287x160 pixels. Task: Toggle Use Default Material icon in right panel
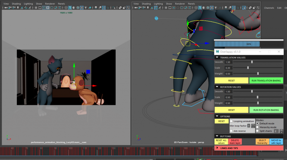(204, 8)
